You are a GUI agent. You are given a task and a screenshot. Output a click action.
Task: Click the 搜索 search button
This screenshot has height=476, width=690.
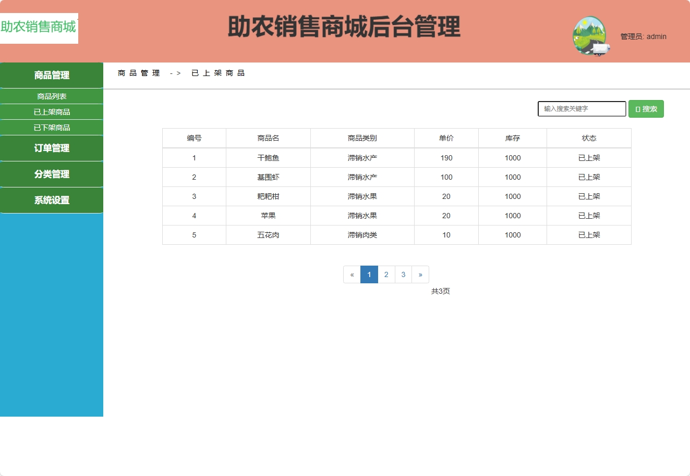(646, 108)
